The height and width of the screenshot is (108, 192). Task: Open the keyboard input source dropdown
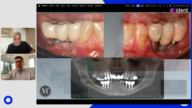tap(151, 6)
